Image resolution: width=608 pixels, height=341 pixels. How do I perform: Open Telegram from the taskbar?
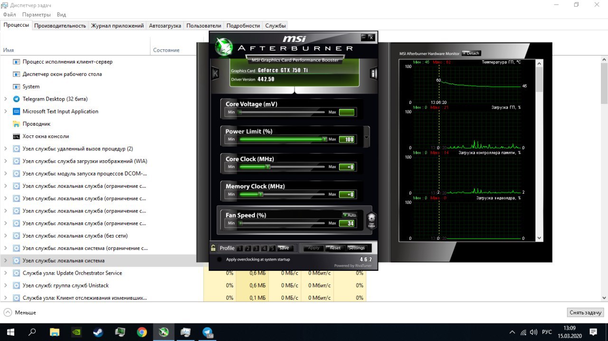point(207,332)
